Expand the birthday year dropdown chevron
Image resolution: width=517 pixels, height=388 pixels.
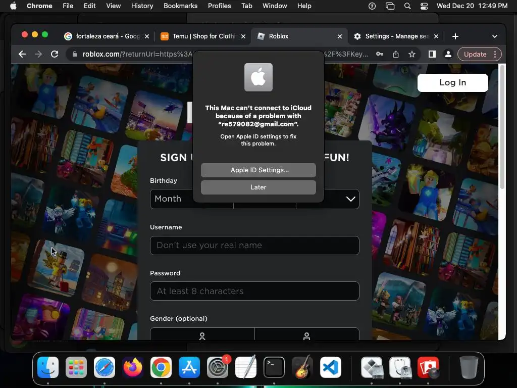[350, 199]
